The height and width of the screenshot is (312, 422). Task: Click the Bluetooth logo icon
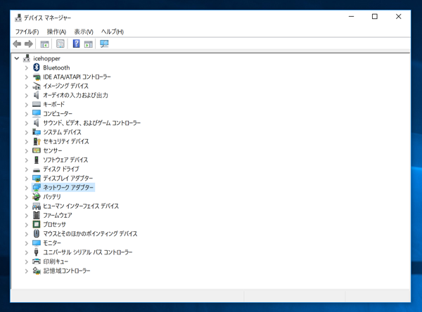coord(37,67)
